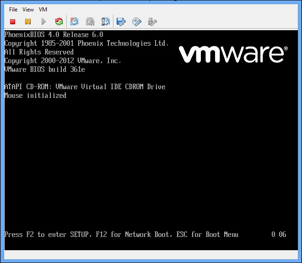Open the File menu
The image size is (302, 263).
pyautogui.click(x=13, y=10)
